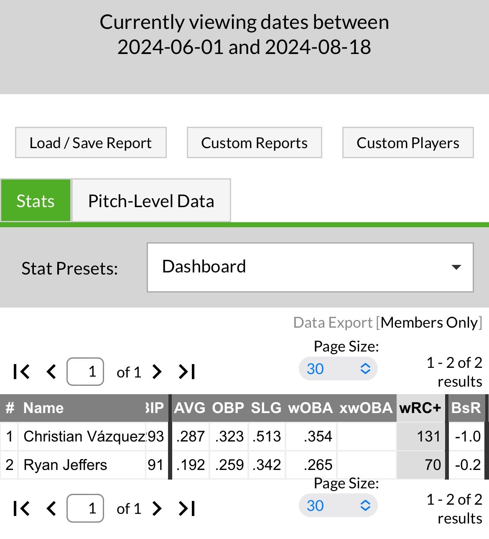Sort table by wRC+ column header
This screenshot has height=539, width=489.
click(x=420, y=408)
